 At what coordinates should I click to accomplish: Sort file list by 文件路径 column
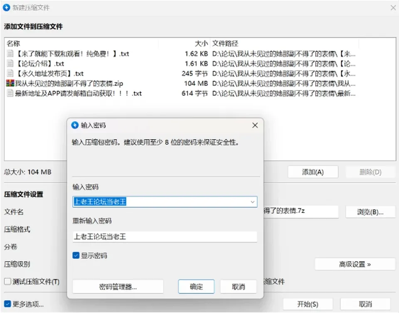(225, 44)
